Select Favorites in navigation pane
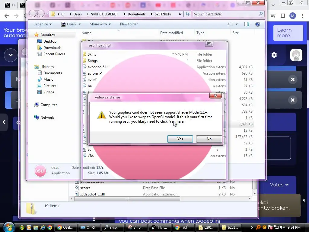 (47, 35)
